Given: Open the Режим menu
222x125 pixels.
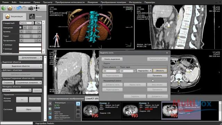Looking at the screenshot, I should (6, 2).
